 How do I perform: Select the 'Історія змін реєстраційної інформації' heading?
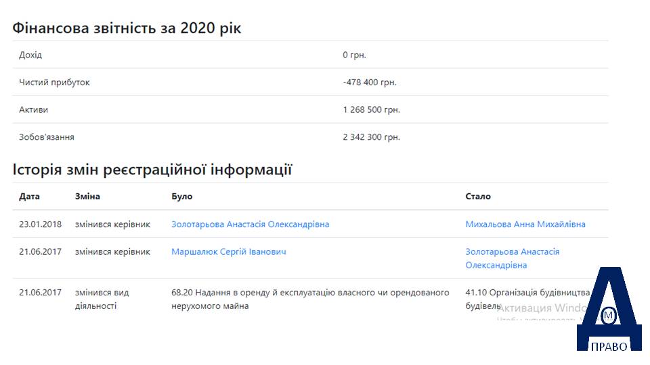[x=152, y=170]
